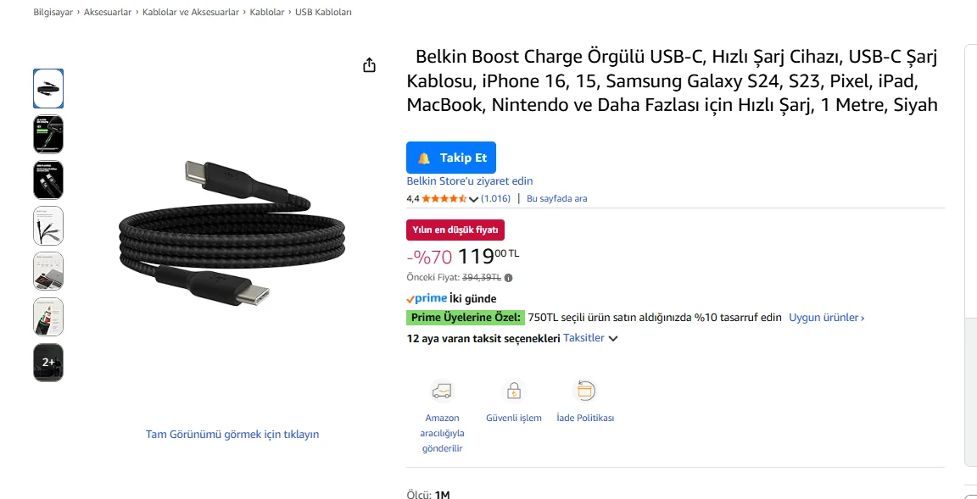Viewport: 977px width, 499px height.
Task: Click the Güvenli işlem lock icon
Action: 513,391
